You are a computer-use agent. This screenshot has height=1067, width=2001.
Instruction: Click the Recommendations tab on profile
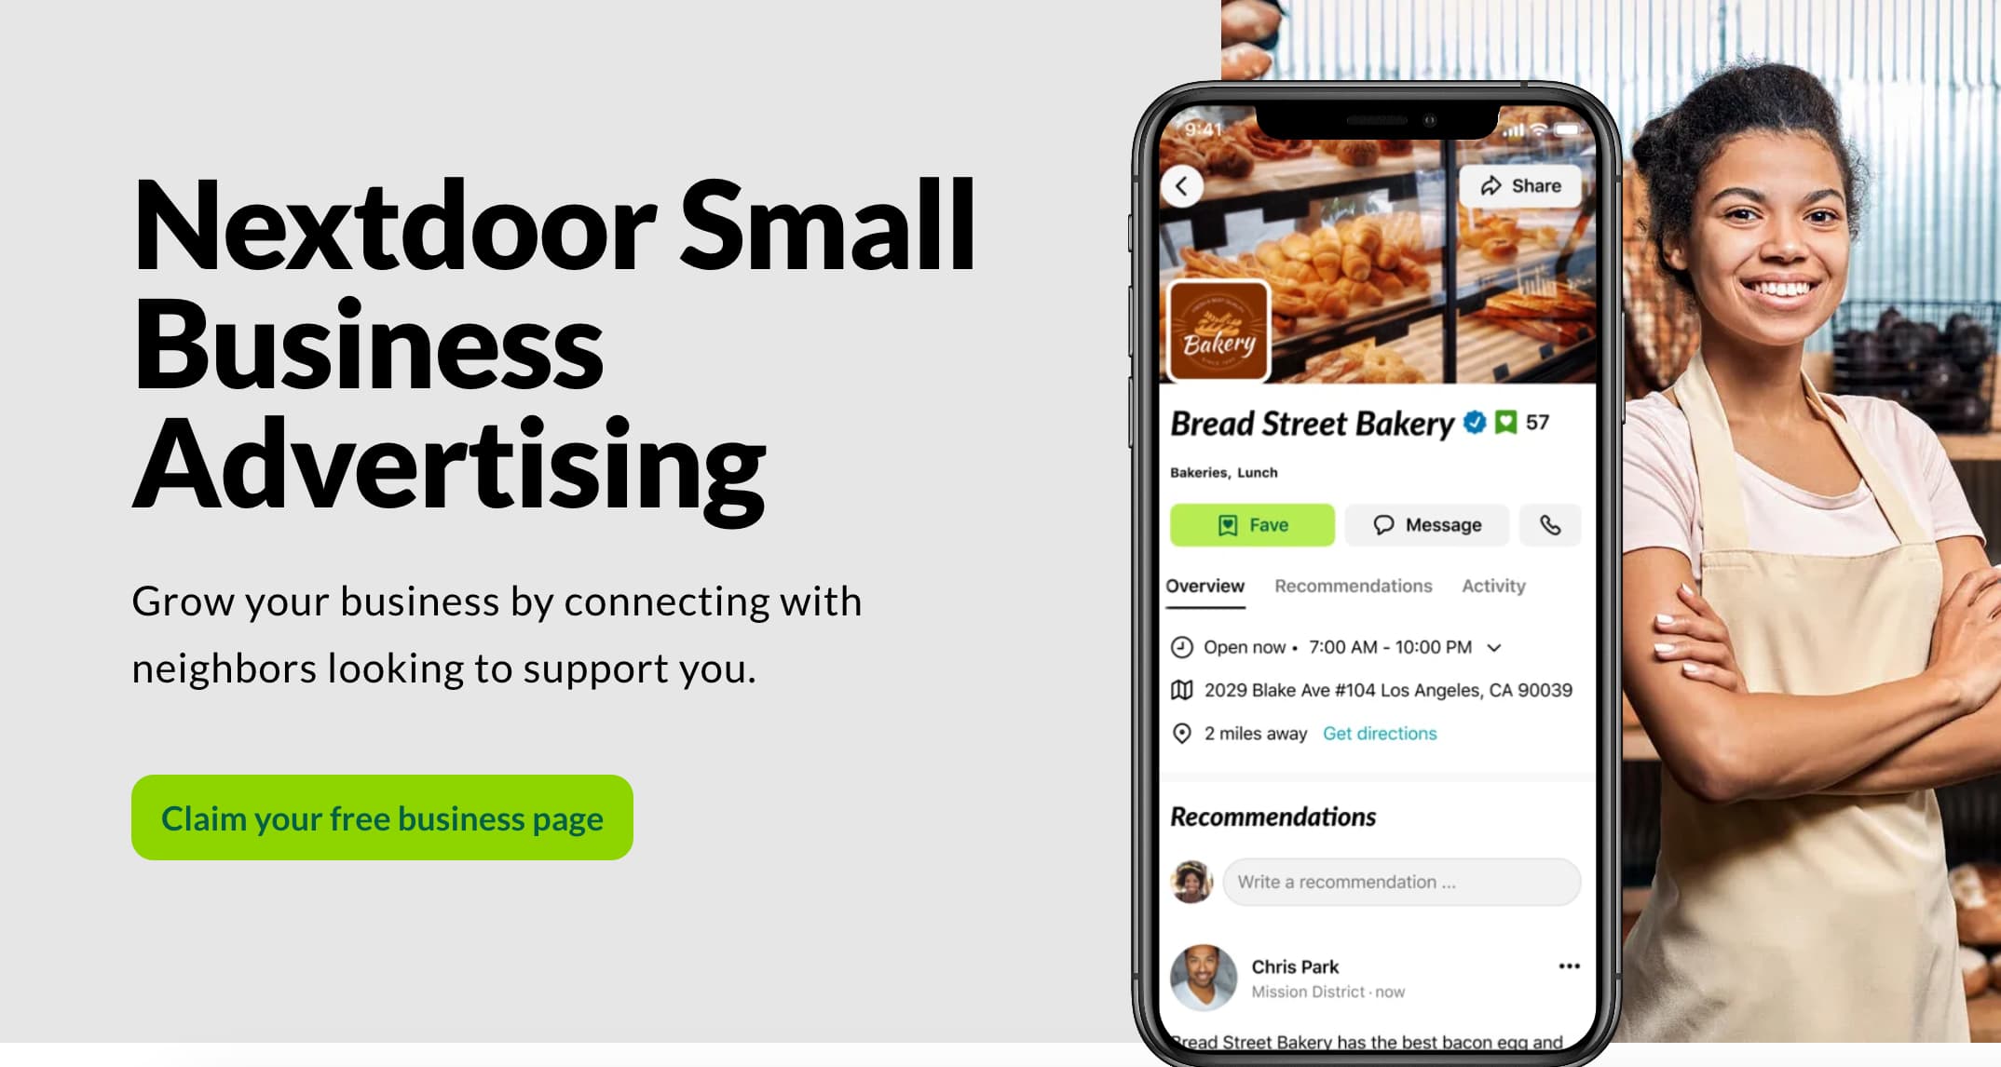pyautogui.click(x=1353, y=586)
